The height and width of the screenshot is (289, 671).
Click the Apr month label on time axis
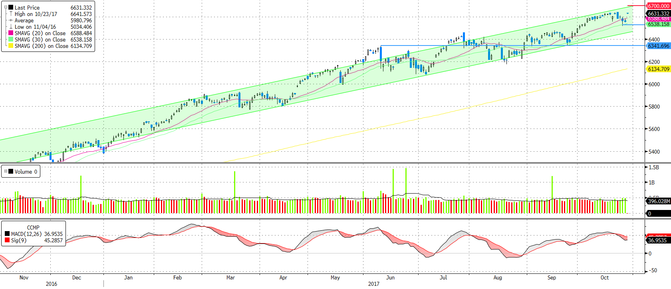(x=283, y=277)
